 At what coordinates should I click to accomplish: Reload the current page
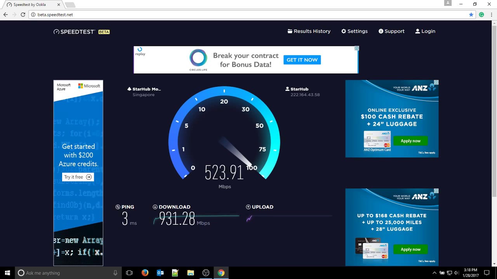(x=23, y=15)
